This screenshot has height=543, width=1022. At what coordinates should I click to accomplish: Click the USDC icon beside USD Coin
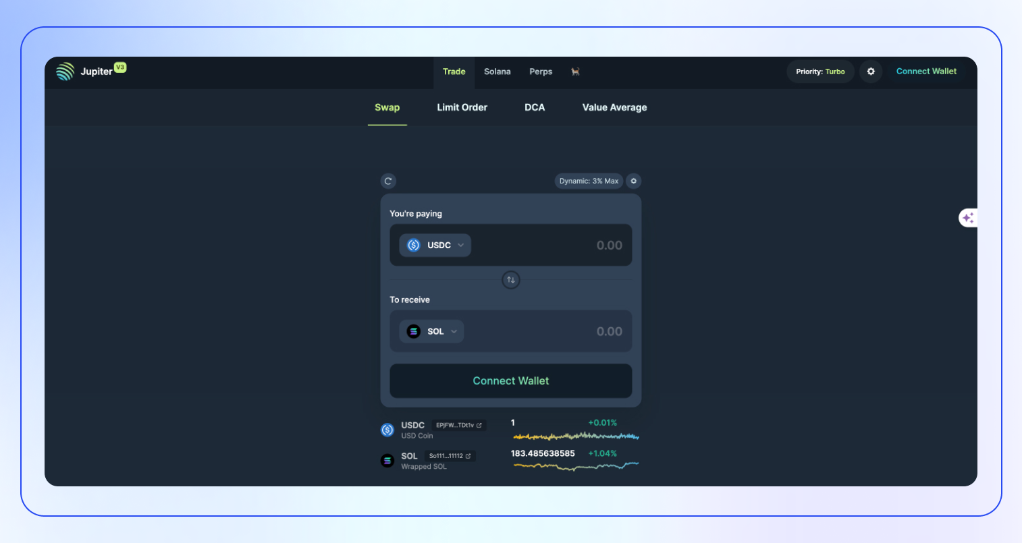(387, 430)
